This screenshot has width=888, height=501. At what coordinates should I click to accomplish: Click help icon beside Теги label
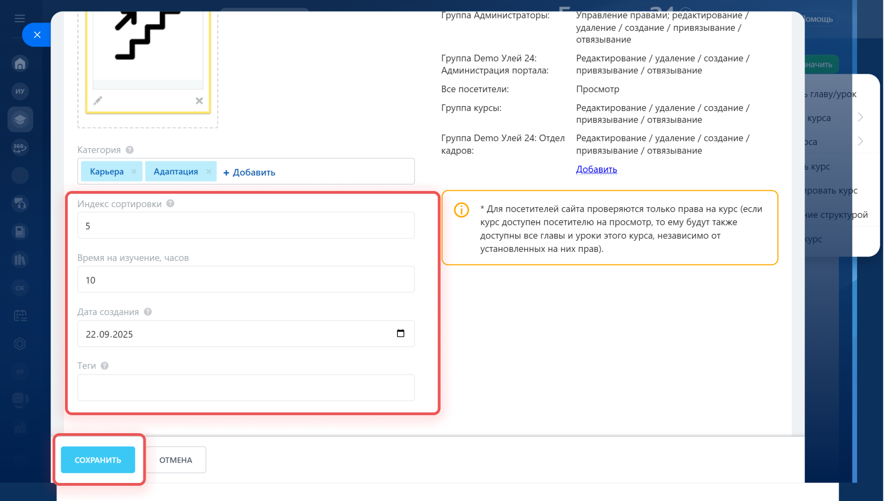tap(105, 366)
